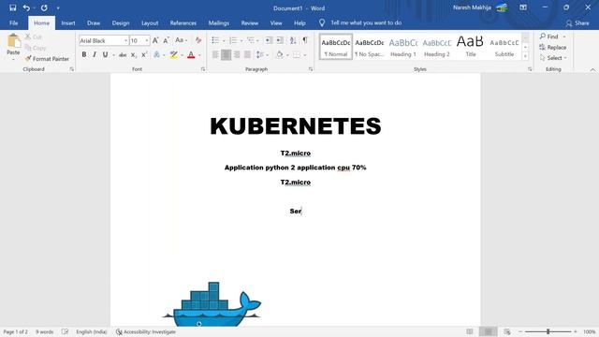The height and width of the screenshot is (337, 599).
Task: Open the Font dialog launcher
Action: pyautogui.click(x=203, y=69)
